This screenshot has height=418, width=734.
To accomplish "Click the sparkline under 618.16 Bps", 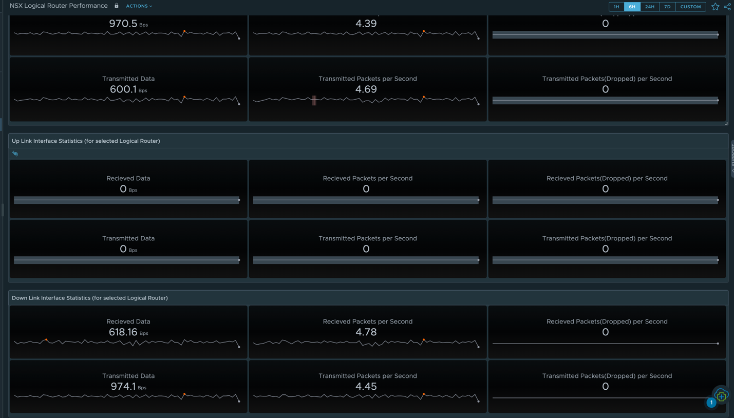I will click(x=127, y=343).
